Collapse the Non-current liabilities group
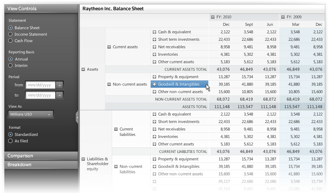The image size is (329, 193). pos(116,166)
